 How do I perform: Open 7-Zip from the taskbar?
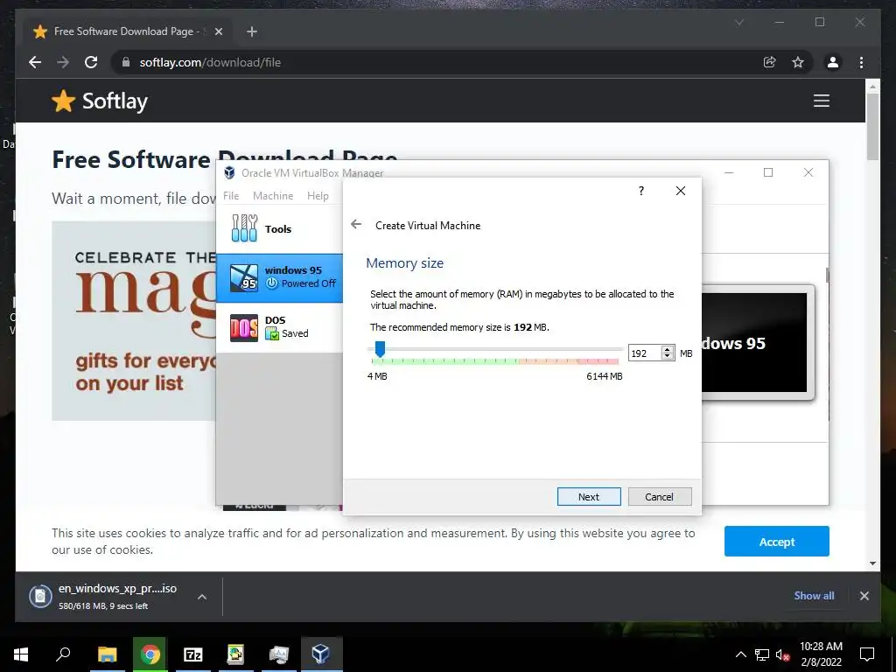coord(193,654)
